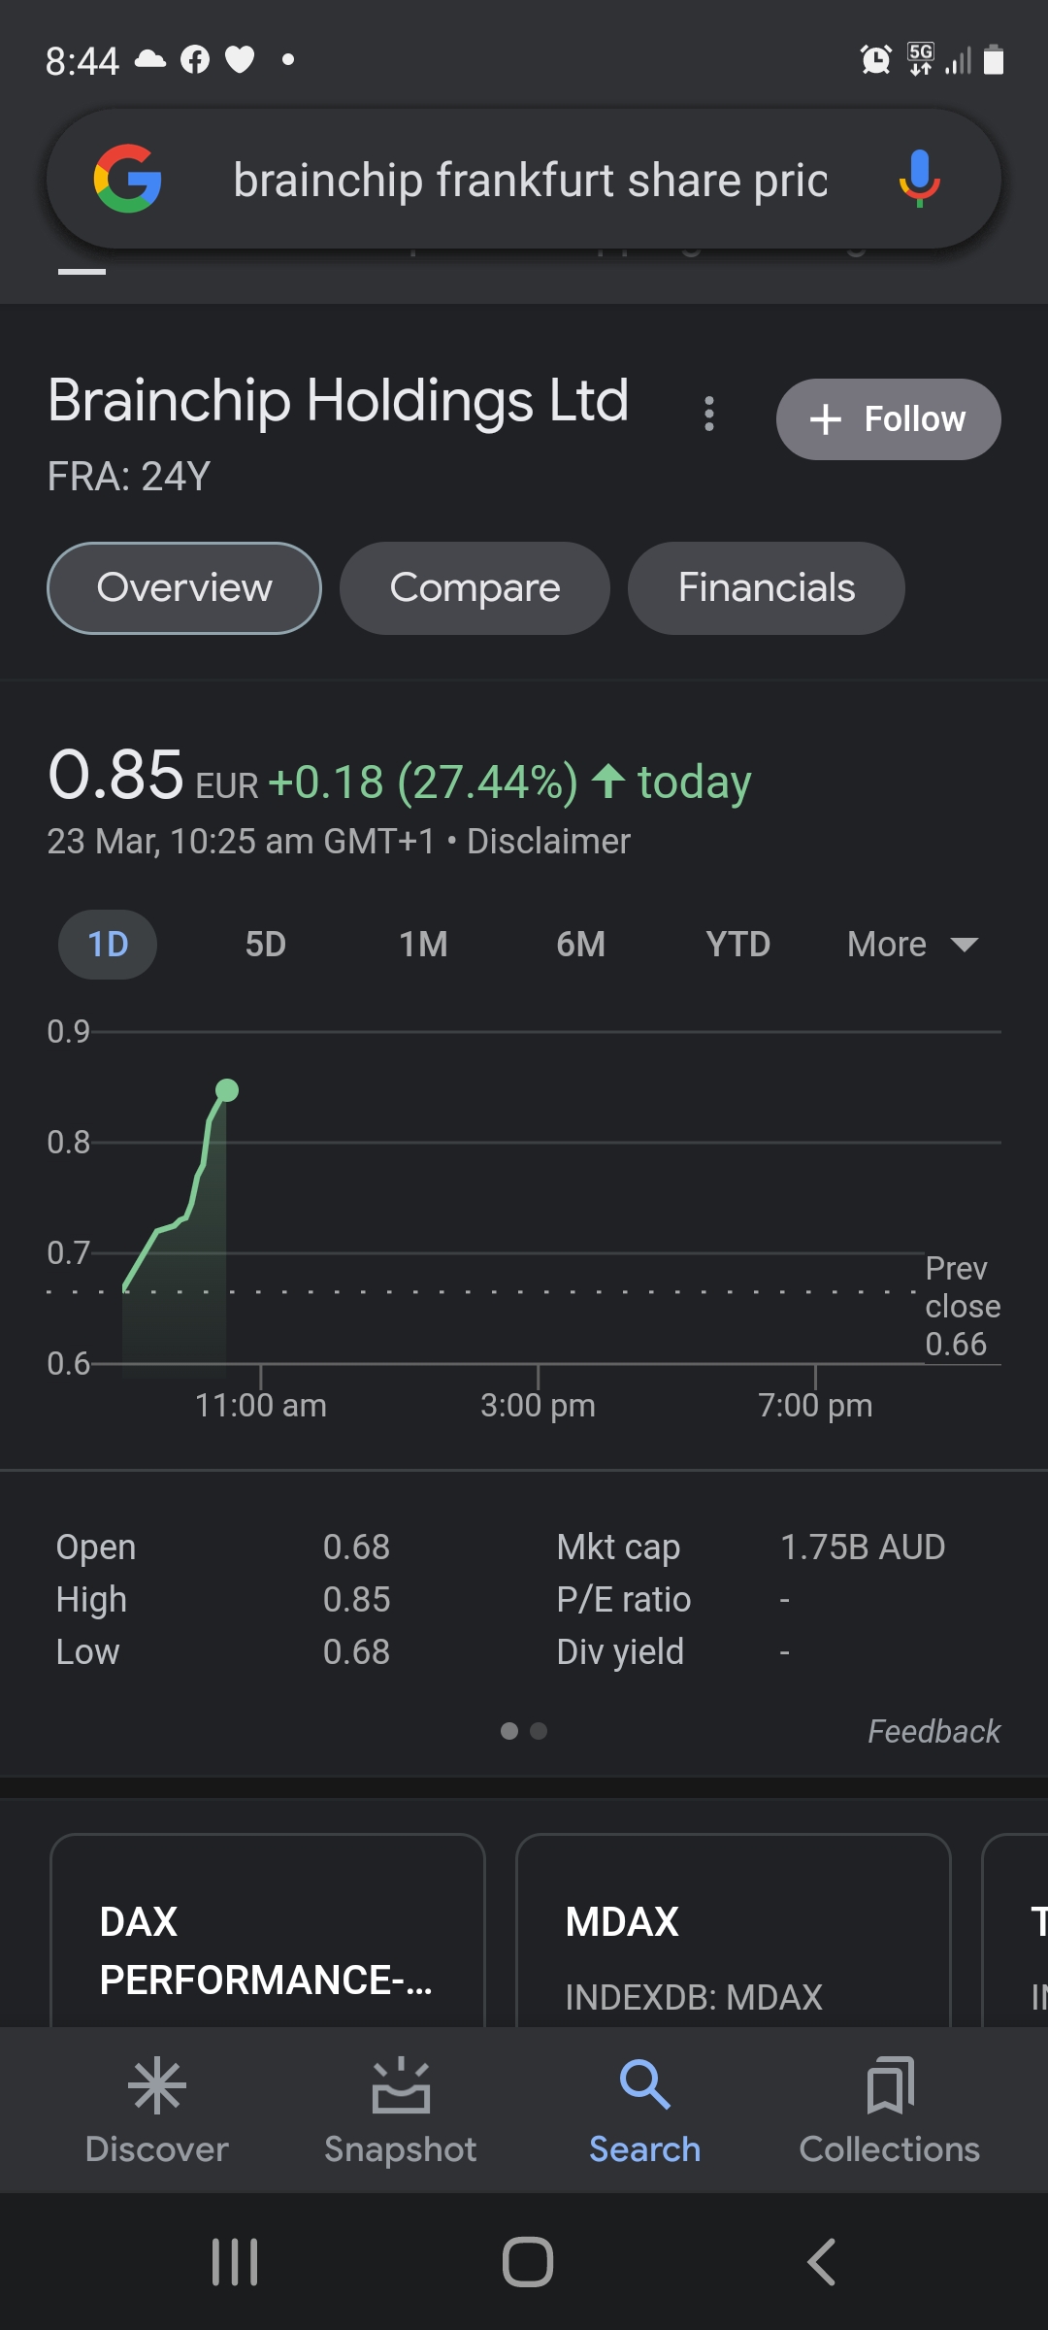1048x2330 pixels.
Task: Tap the Open 0.68 value
Action: [356, 1547]
